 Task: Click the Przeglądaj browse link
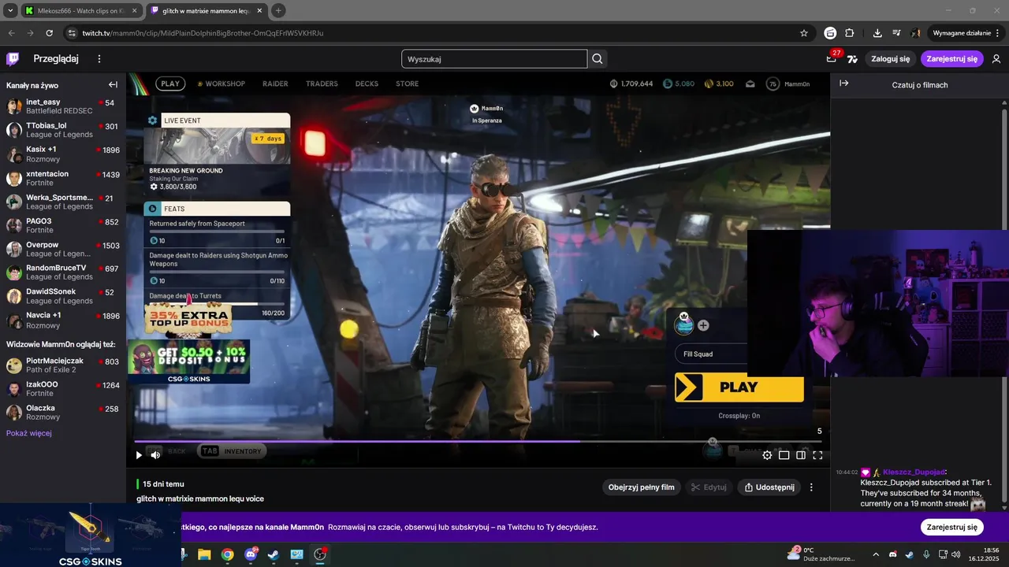(x=56, y=58)
